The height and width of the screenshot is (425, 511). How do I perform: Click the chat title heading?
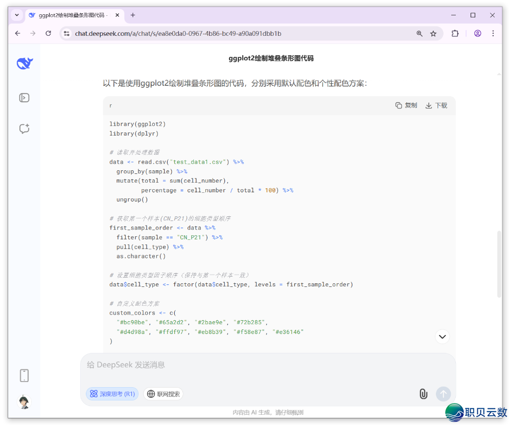coord(271,58)
